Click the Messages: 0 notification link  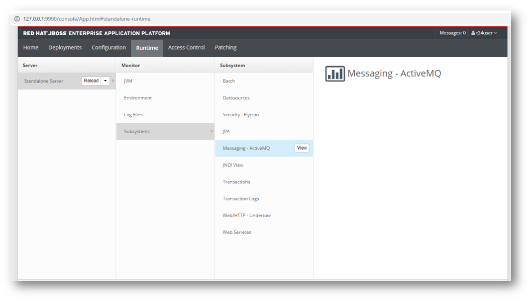[452, 33]
